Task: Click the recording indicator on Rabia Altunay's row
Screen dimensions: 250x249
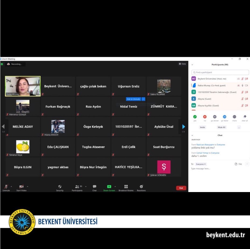Action: [x=238, y=85]
